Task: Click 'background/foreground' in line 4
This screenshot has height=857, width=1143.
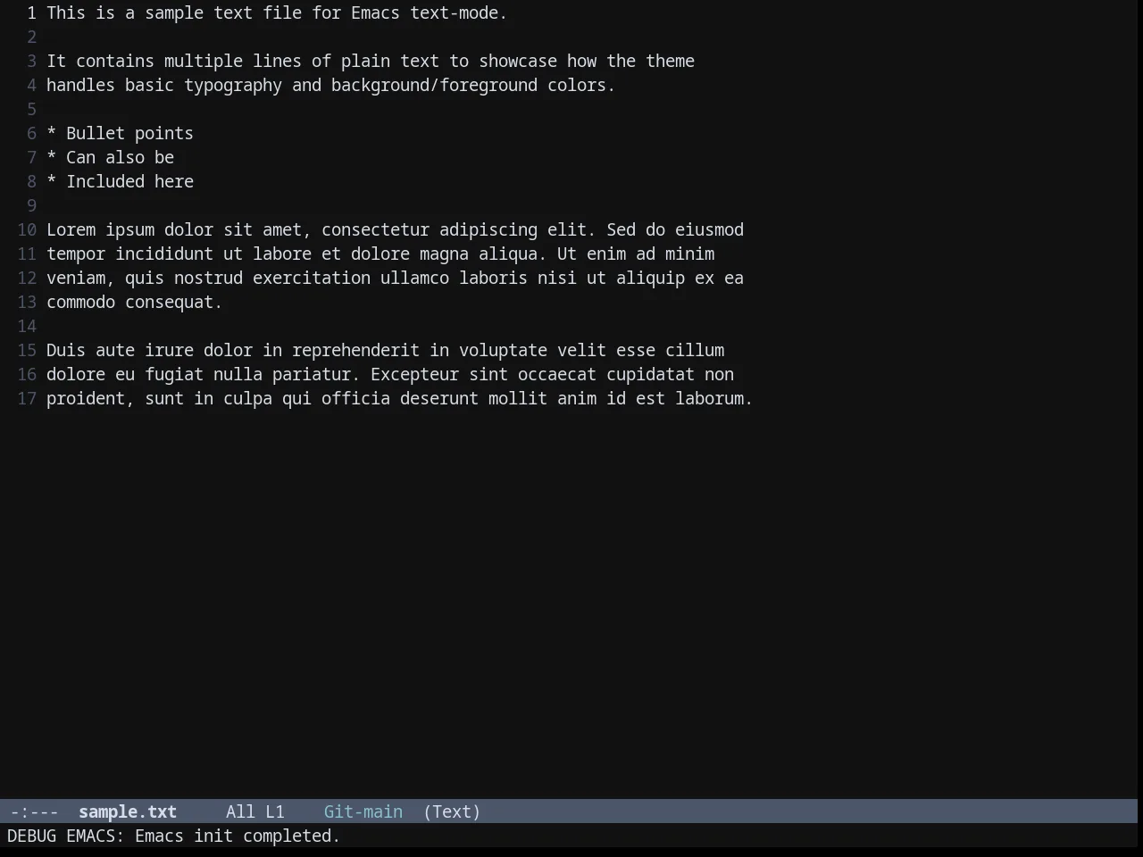Action: [434, 85]
